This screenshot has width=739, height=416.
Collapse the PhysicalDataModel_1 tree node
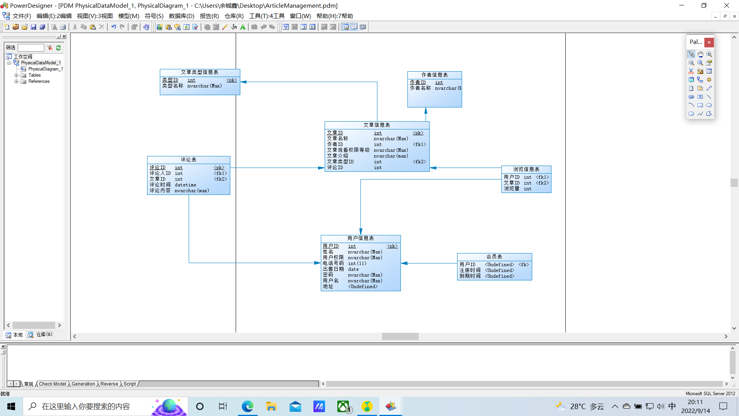pyautogui.click(x=9, y=63)
